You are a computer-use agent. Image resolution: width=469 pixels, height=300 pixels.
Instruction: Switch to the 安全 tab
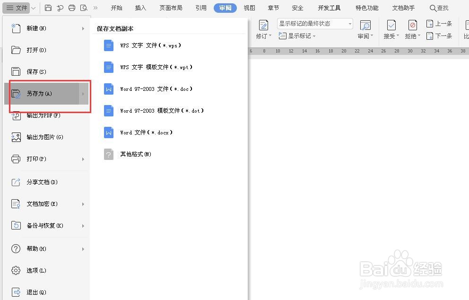(297, 8)
